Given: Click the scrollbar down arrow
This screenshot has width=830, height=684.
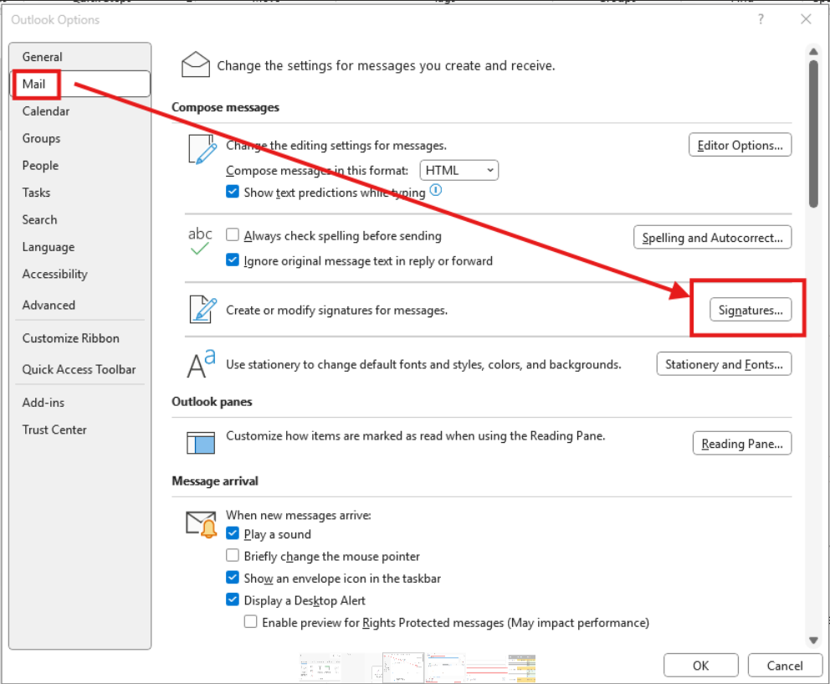Looking at the screenshot, I should (813, 640).
